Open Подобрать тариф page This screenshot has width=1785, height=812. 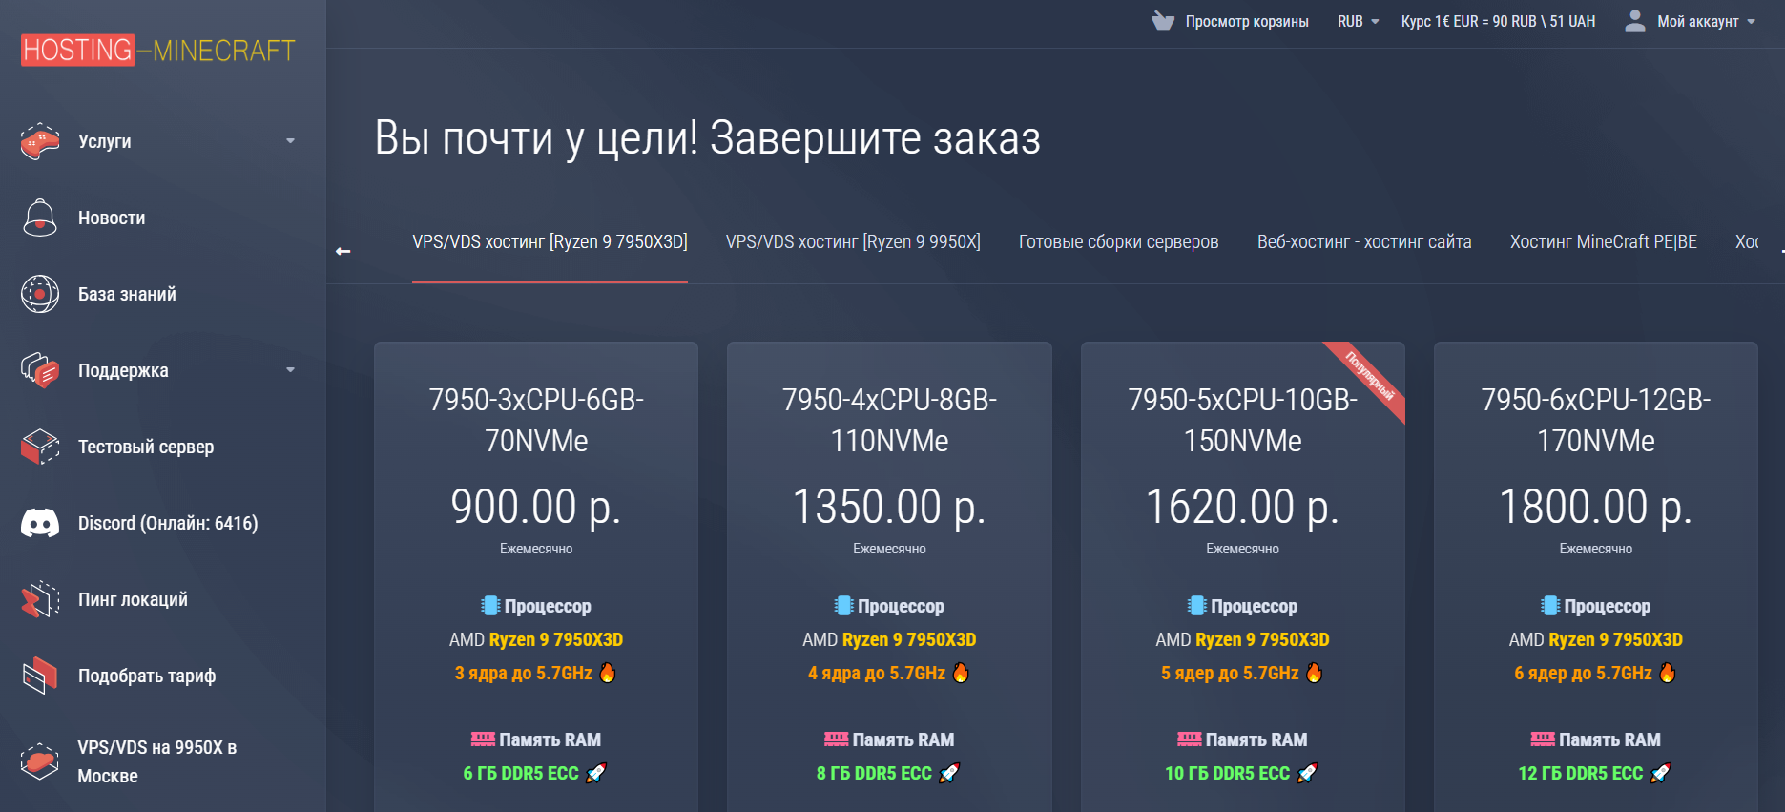pos(147,676)
